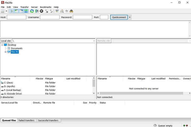Click the binoculars file search icon

point(71,11)
